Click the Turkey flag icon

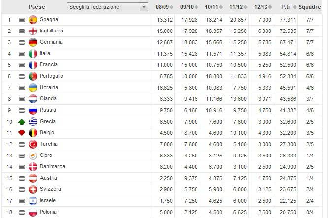coord(33,144)
